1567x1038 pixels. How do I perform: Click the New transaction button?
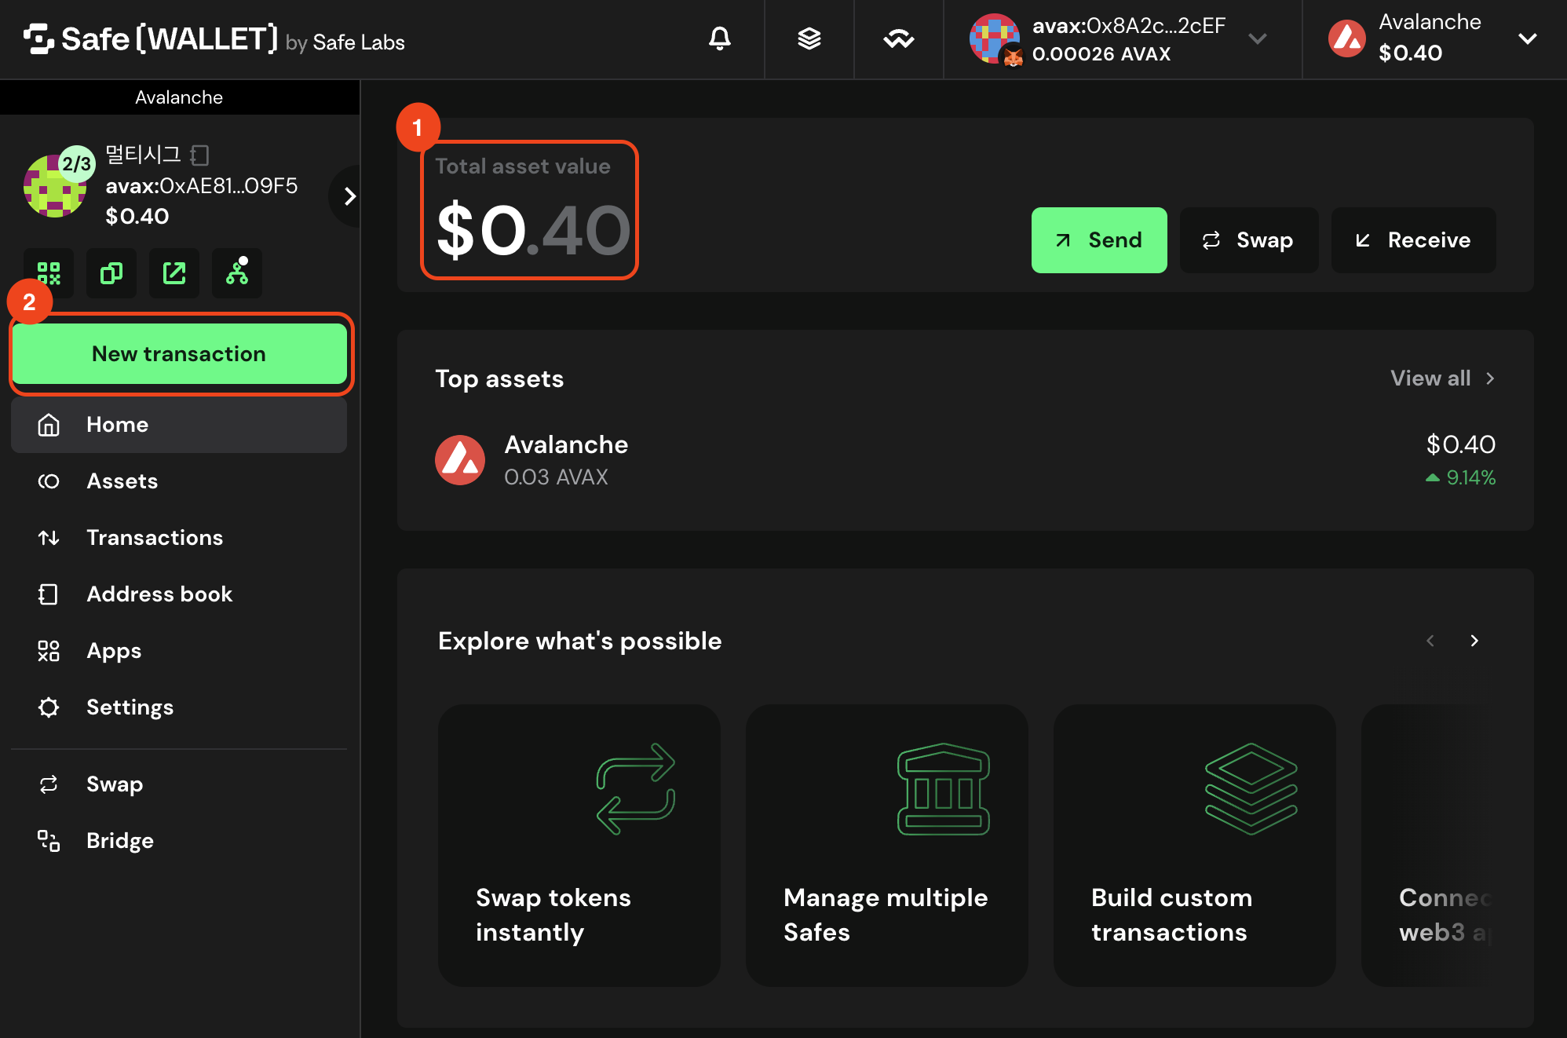tap(179, 354)
